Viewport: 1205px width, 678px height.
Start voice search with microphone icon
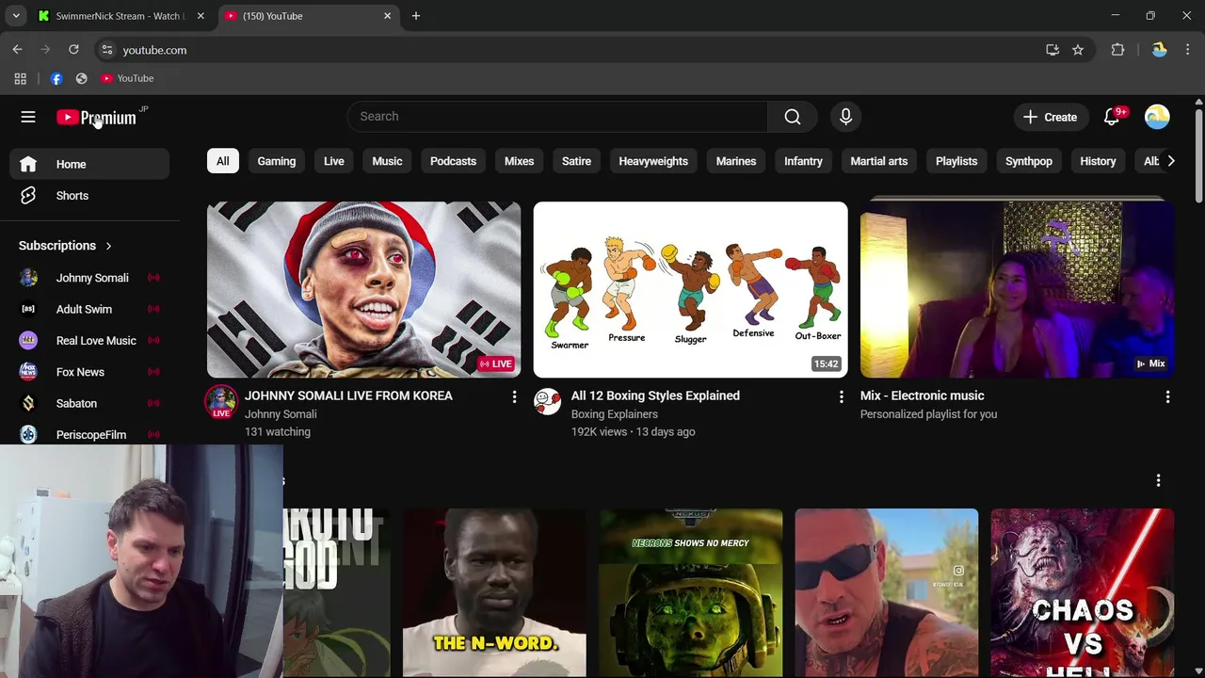pyautogui.click(x=845, y=117)
